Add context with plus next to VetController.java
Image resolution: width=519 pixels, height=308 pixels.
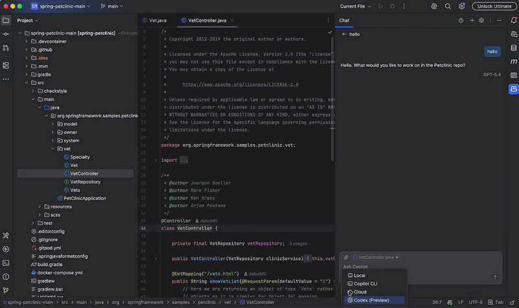(x=397, y=257)
